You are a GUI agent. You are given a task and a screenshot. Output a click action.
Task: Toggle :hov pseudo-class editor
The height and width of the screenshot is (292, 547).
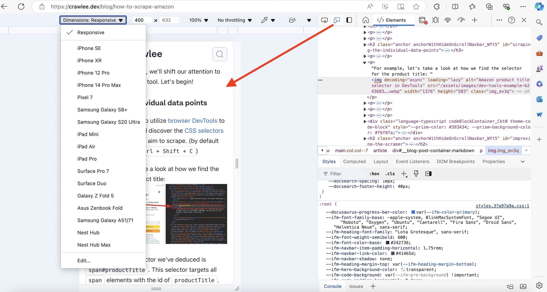click(x=375, y=174)
